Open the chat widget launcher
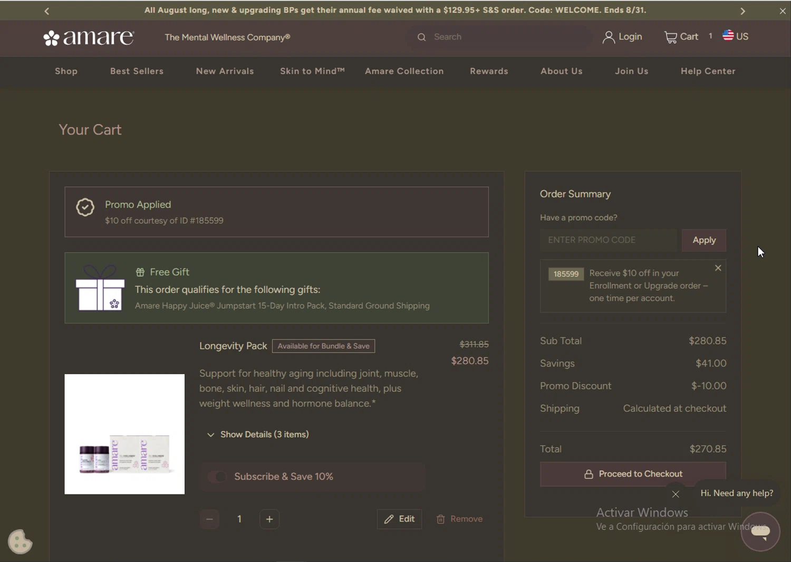The height and width of the screenshot is (562, 791). pyautogui.click(x=760, y=531)
